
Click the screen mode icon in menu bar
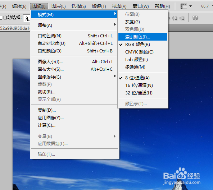pyautogui.click(x=183, y=6)
